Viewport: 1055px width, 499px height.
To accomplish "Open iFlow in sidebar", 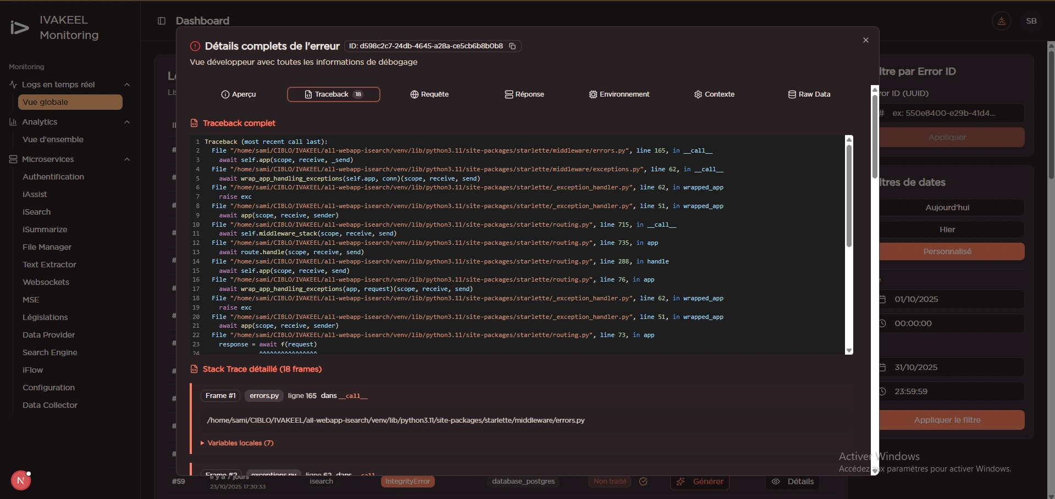I will [x=70, y=370].
